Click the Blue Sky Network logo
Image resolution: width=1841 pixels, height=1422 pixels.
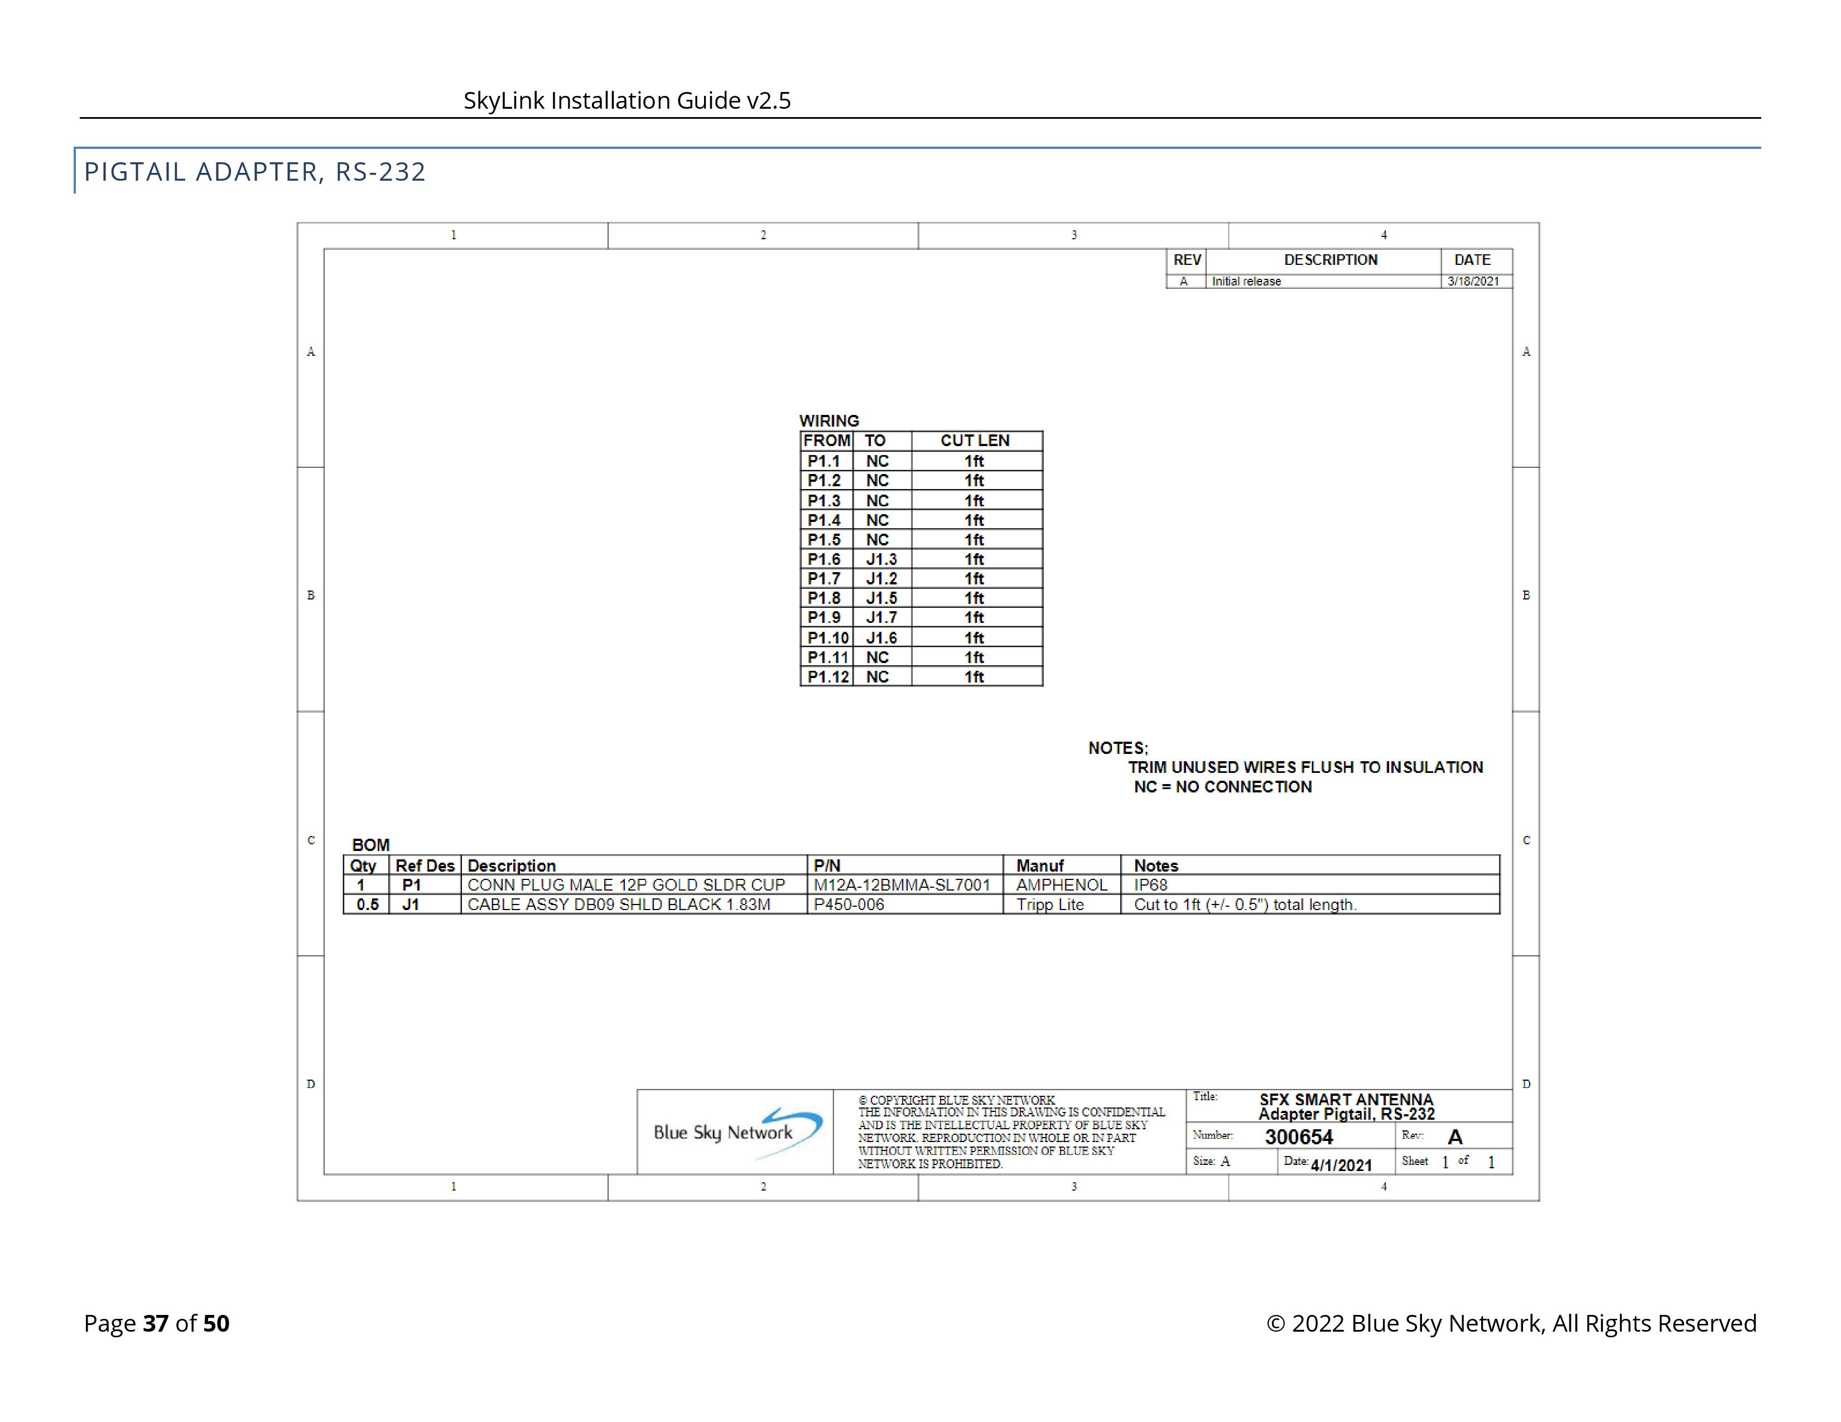pos(738,1132)
